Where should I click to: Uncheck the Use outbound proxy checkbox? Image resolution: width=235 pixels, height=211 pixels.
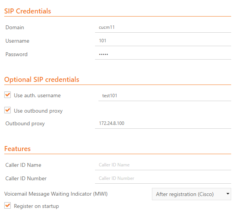[x=8, y=110]
